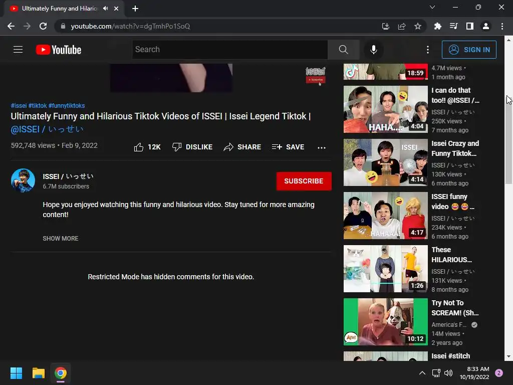View site info padlock icon
Image resolution: width=513 pixels, height=385 pixels.
pos(63,26)
